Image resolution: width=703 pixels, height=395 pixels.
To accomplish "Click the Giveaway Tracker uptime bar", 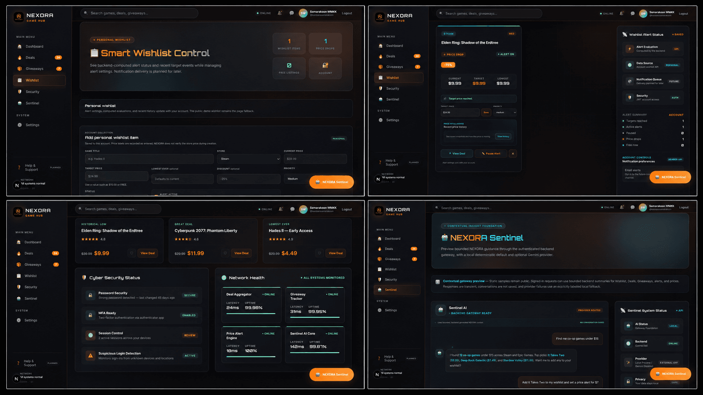I will pos(314,317).
